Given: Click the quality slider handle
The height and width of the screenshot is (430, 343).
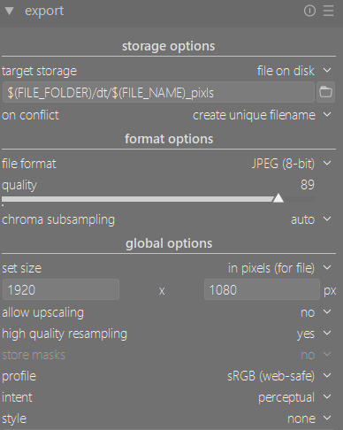Looking at the screenshot, I should pos(278,198).
